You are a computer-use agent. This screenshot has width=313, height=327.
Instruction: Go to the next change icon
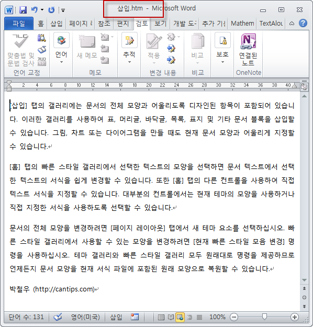(171, 60)
